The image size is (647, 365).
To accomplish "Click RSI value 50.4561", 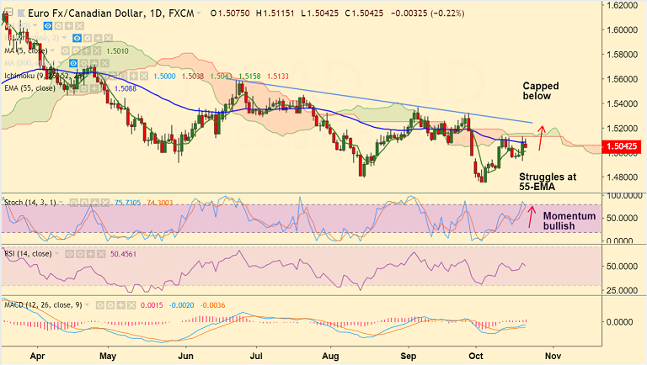I will (x=123, y=254).
